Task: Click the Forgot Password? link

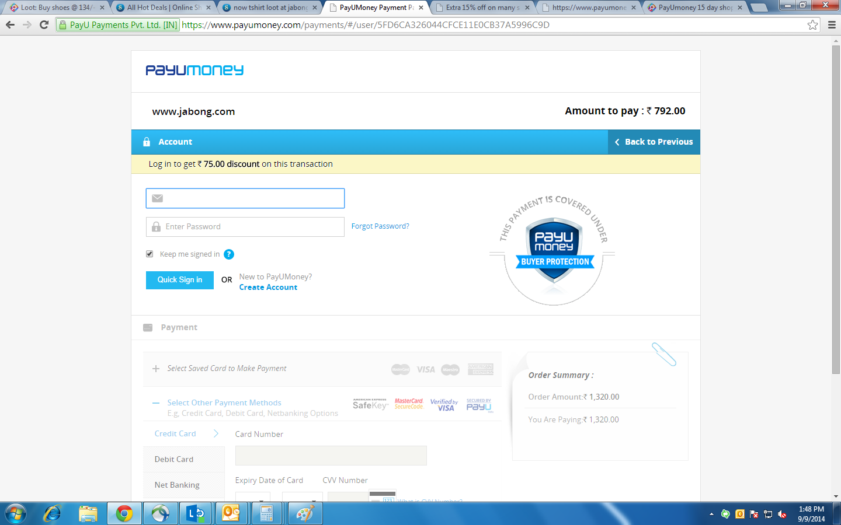Action: tap(380, 226)
